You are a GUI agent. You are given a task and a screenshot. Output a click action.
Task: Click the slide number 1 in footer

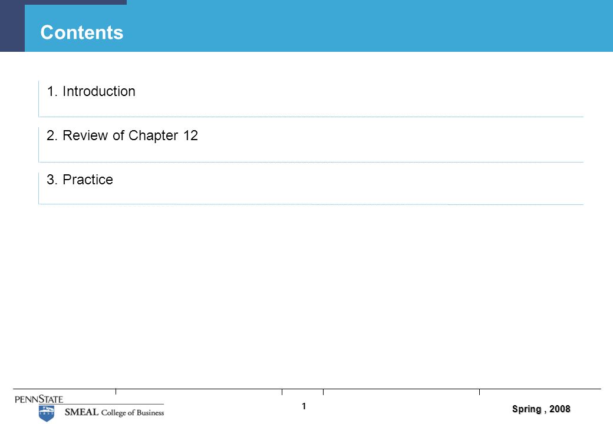pos(304,406)
